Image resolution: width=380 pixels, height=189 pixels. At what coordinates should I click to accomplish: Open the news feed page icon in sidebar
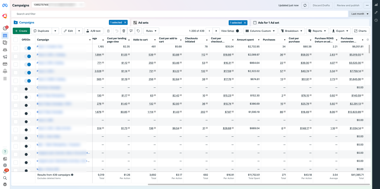coord(5,159)
